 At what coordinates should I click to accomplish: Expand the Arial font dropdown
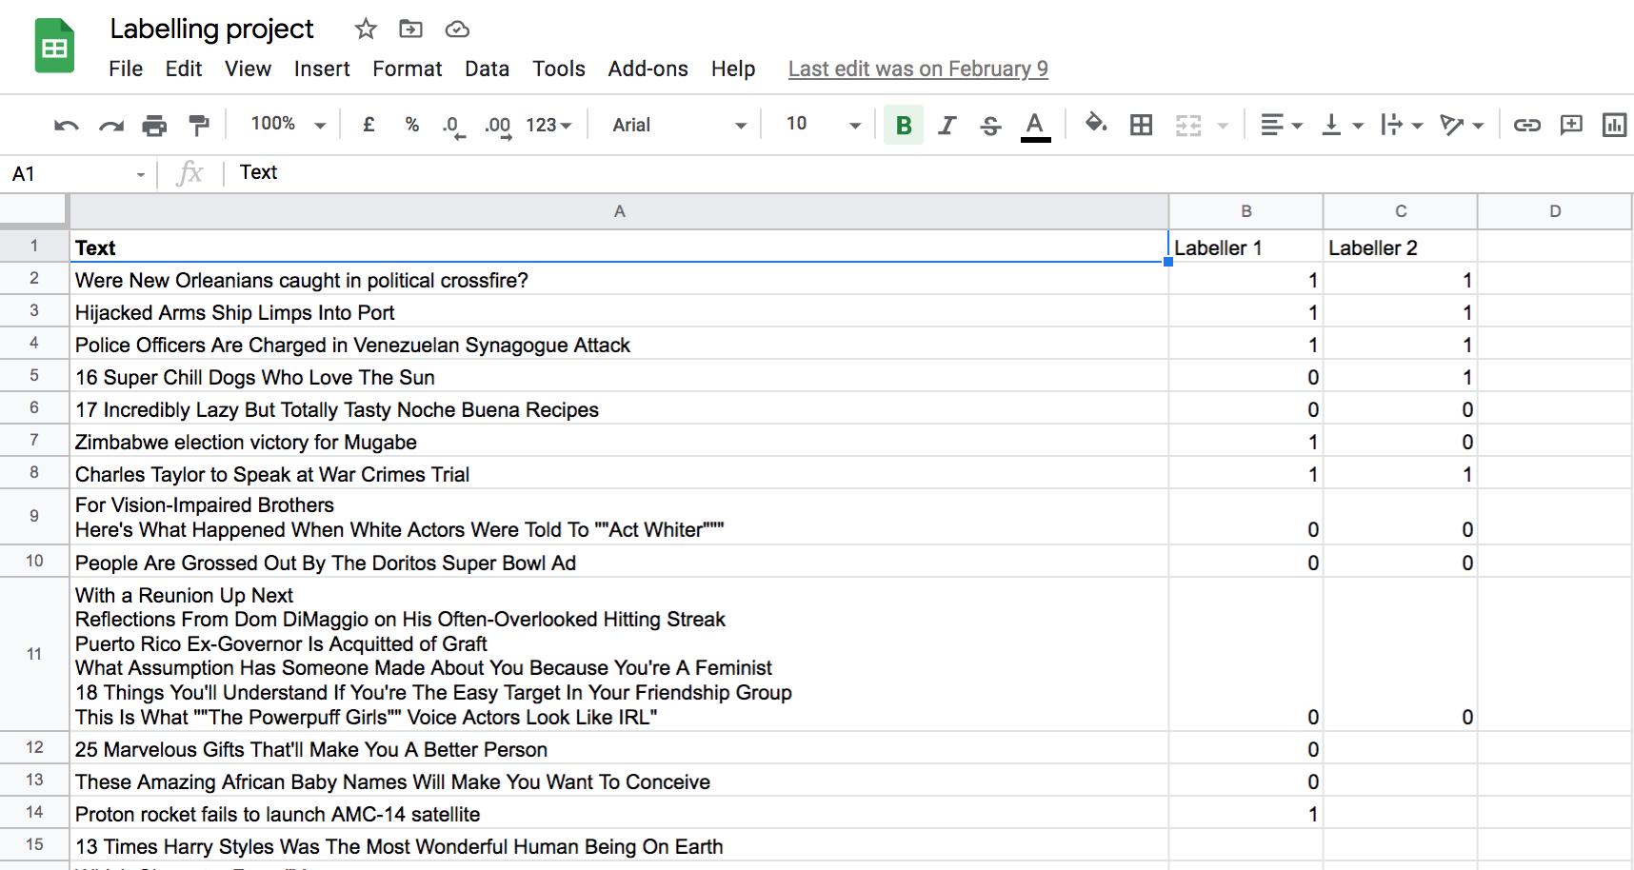pos(679,126)
